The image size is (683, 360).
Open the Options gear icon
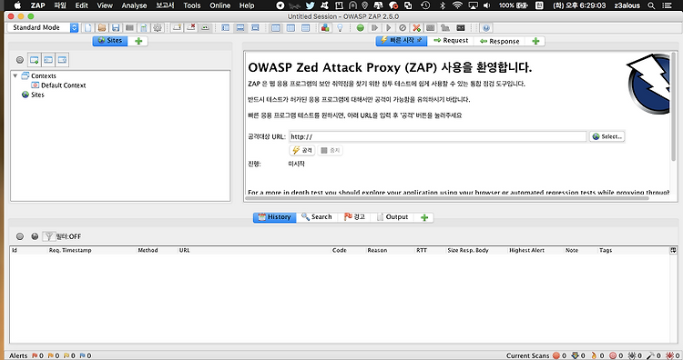(x=158, y=28)
